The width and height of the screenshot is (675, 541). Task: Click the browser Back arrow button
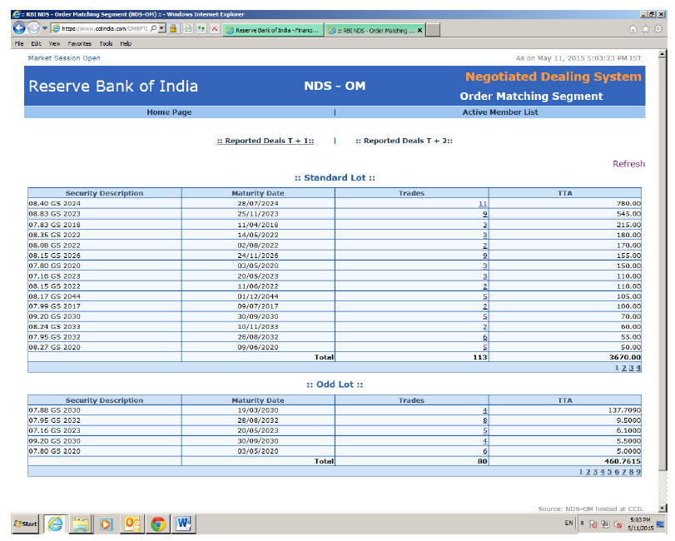coord(19,28)
